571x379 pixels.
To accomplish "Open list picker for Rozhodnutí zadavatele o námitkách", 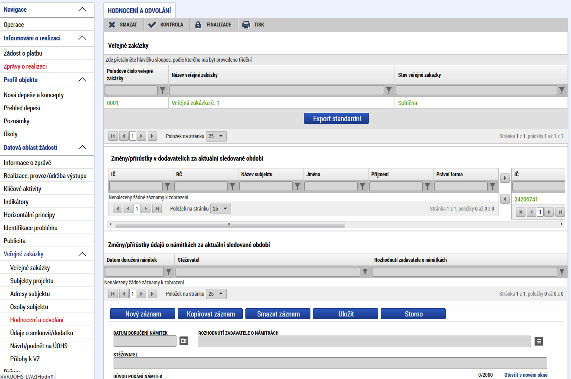I will (539, 341).
